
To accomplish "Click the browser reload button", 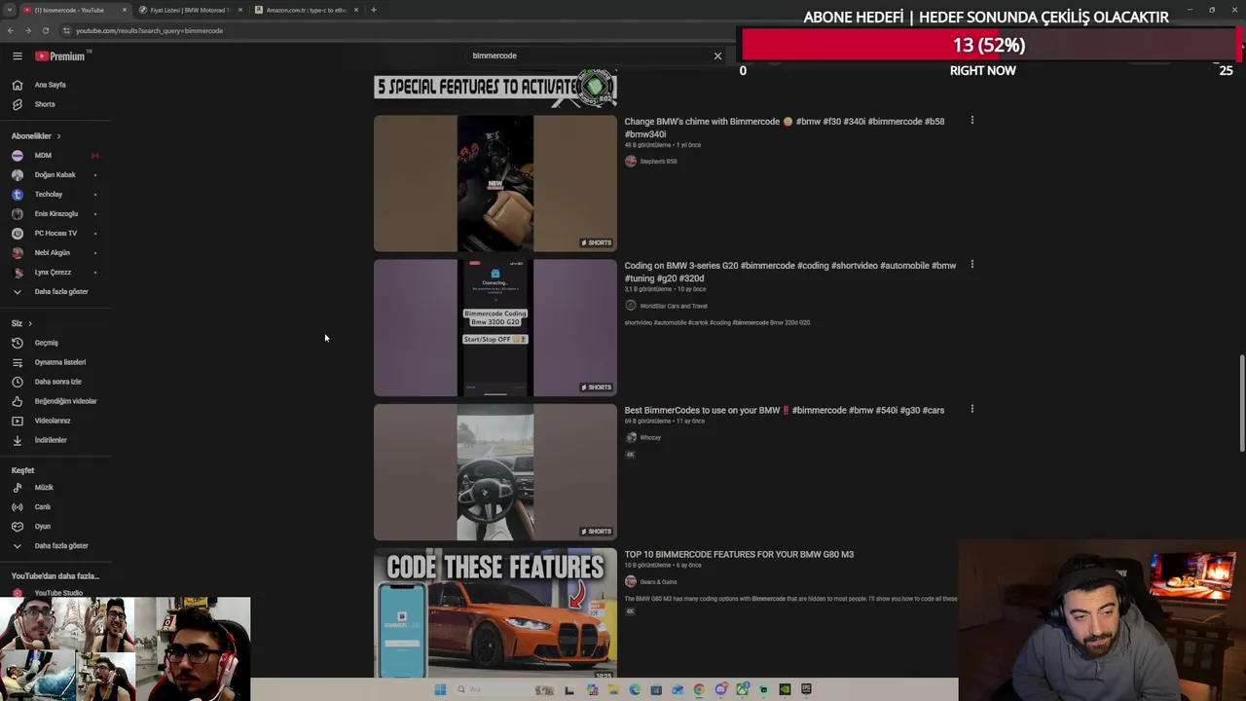I will tap(45, 30).
